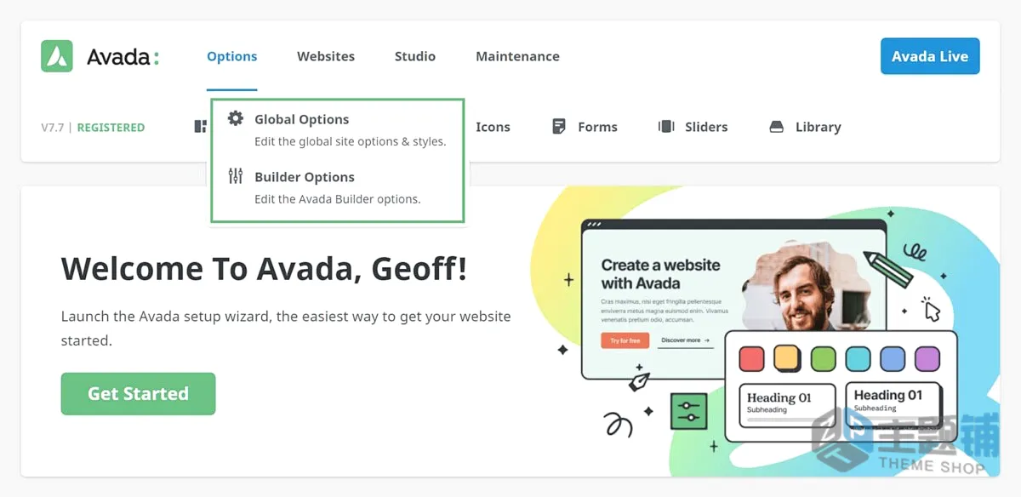
Task: Click the Sliders icon in the toolbar
Action: 666,127
